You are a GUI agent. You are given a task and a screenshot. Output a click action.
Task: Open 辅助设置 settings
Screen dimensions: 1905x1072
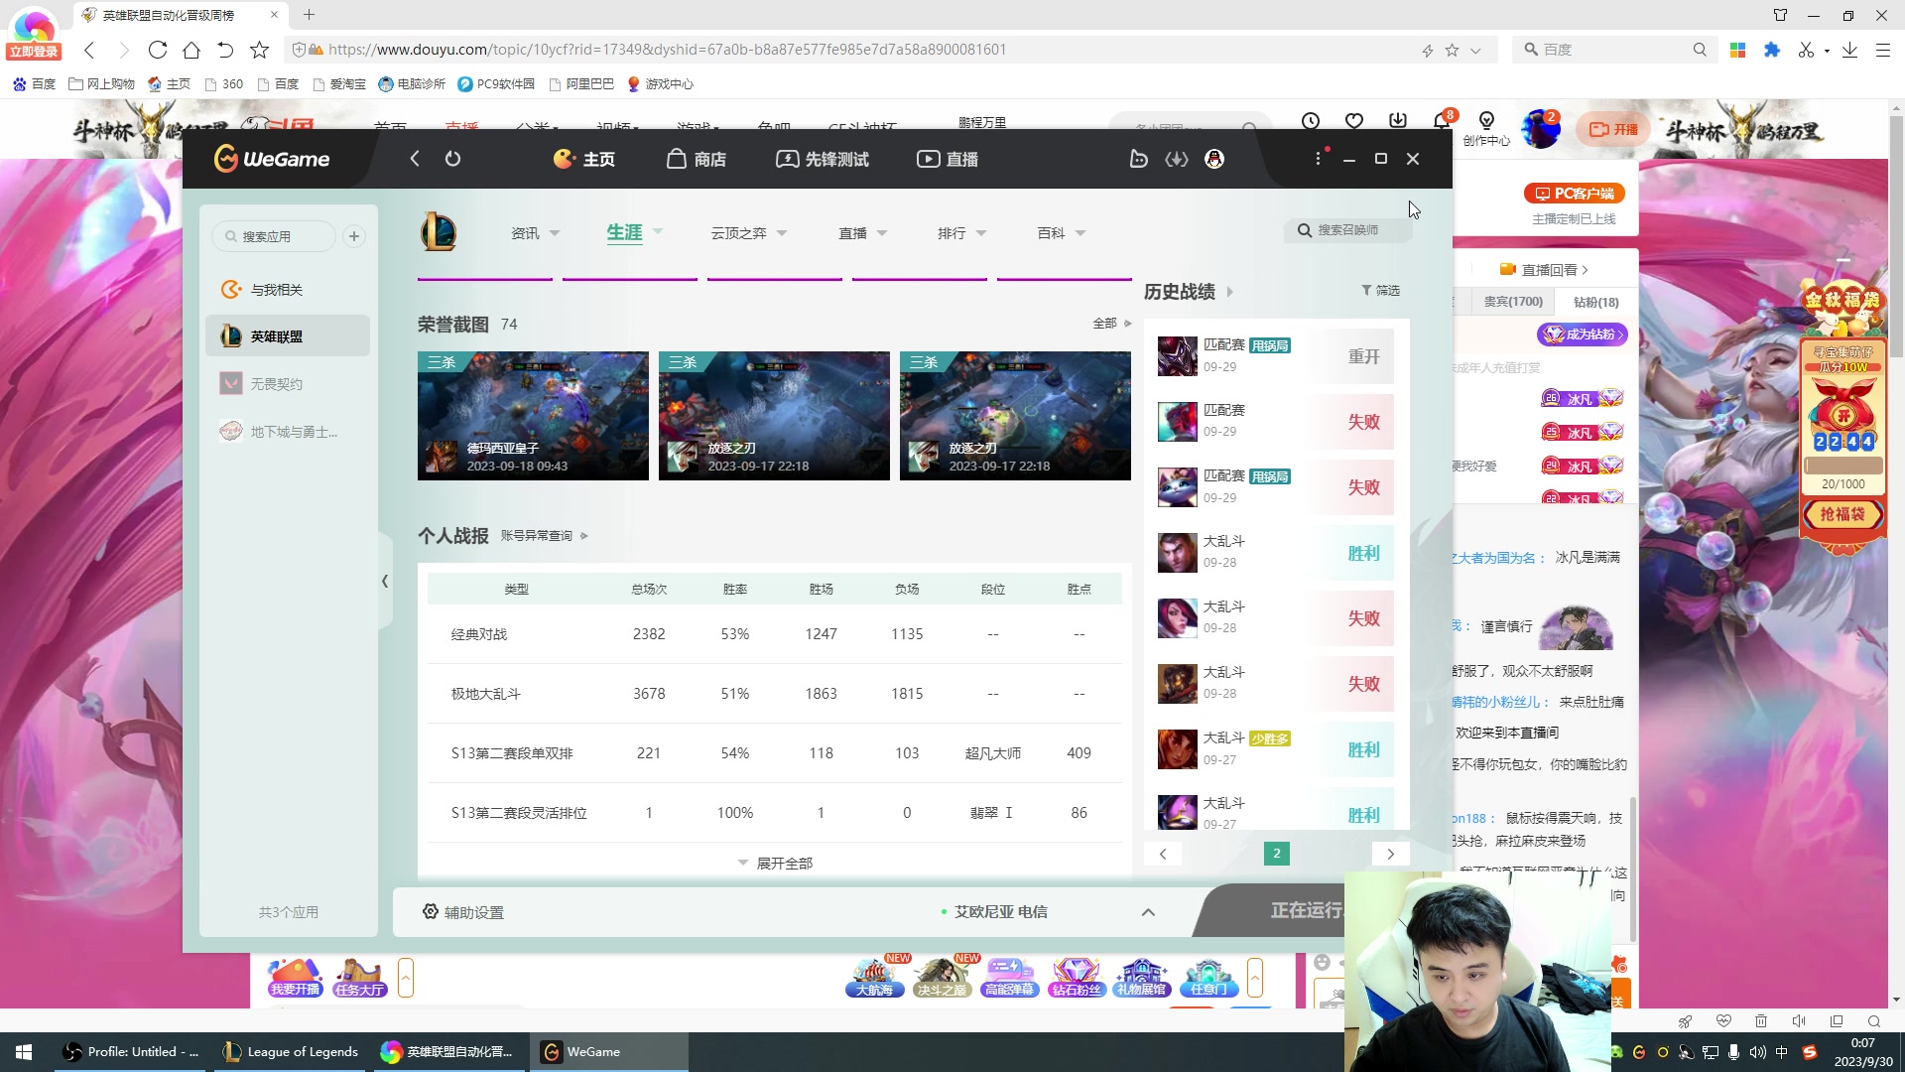tap(463, 912)
